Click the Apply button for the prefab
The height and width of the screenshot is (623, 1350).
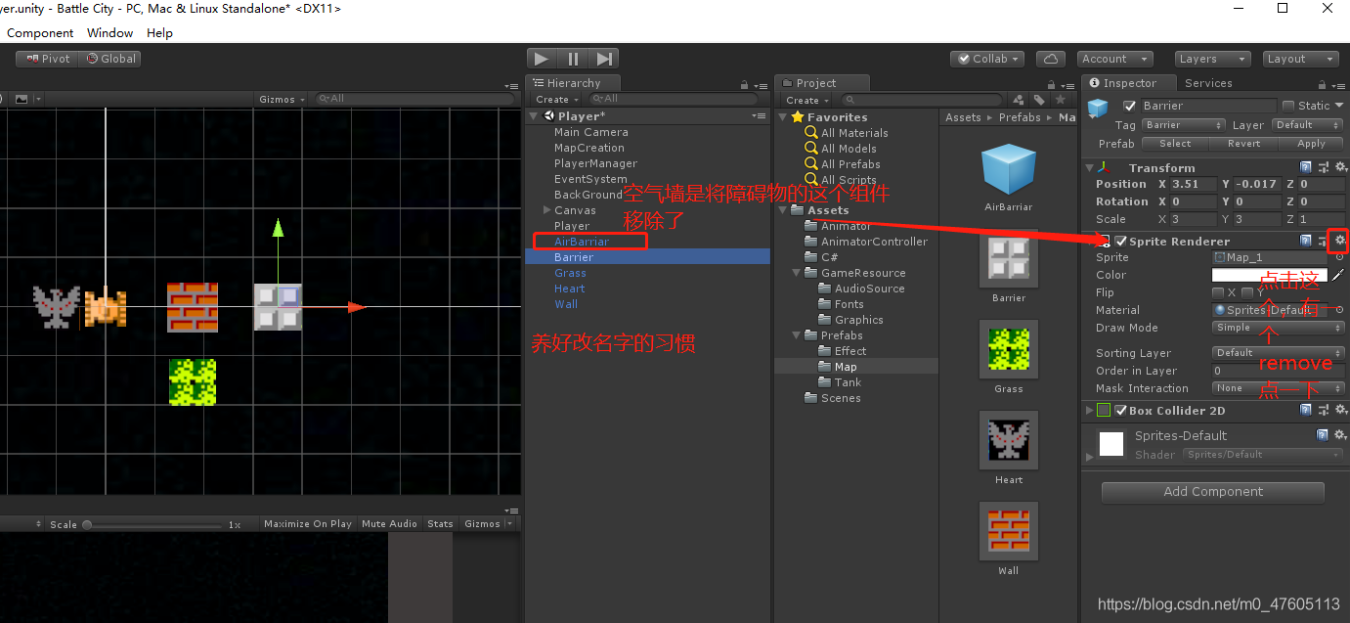coord(1312,143)
